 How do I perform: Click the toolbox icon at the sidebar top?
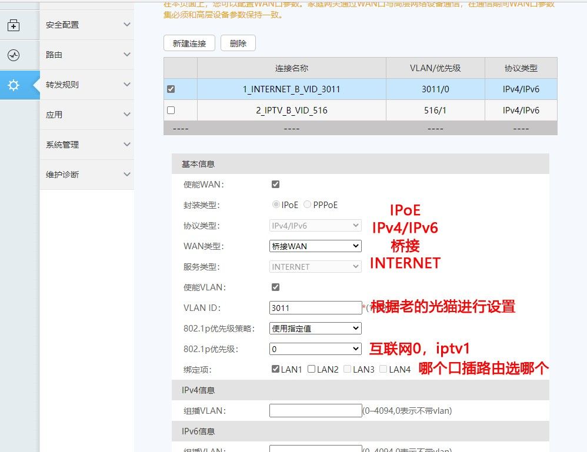(x=13, y=26)
